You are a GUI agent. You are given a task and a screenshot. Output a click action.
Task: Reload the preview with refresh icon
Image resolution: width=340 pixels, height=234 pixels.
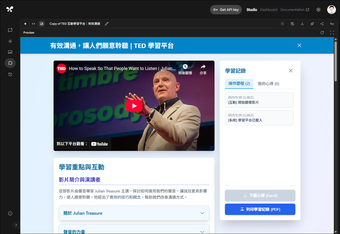click(x=322, y=33)
